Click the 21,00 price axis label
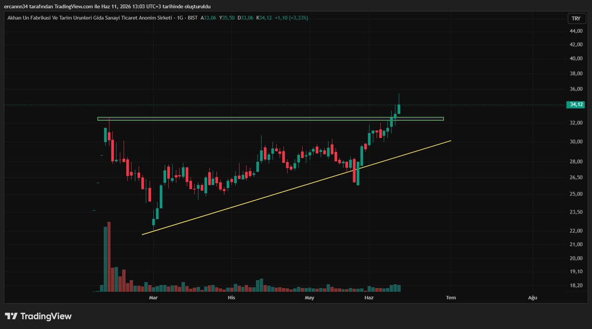 576,244
